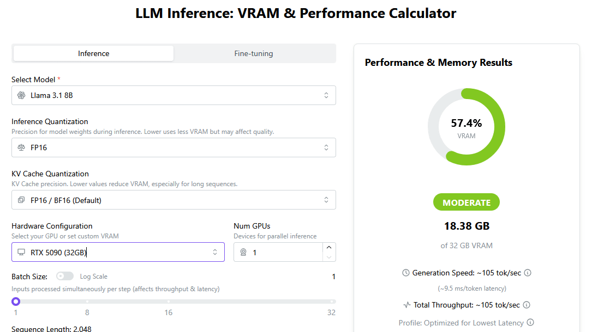Click the info icon beside Generation Speed
Screen dimensions: 592x332
528,273
